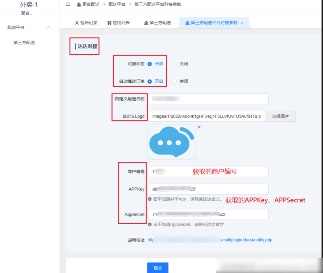The width and height of the screenshot is (323, 273).
Task: Remove the uploaded cloud logo via its ×
Action: pos(199,126)
